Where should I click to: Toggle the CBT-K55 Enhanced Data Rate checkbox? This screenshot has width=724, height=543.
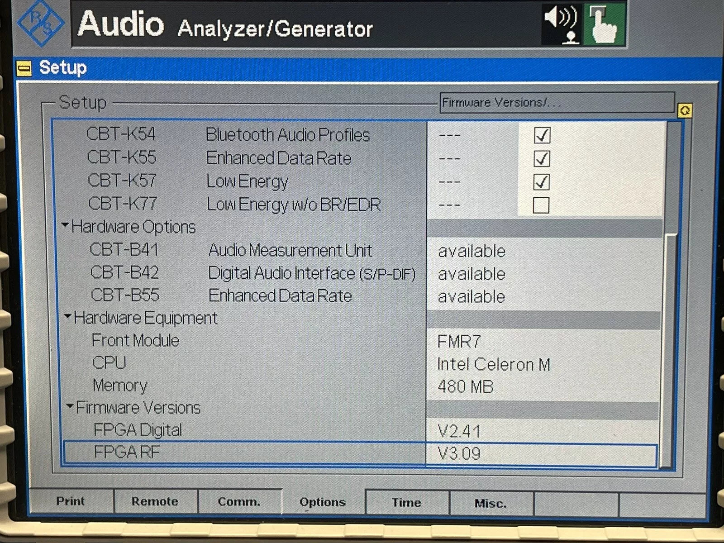pos(542,159)
